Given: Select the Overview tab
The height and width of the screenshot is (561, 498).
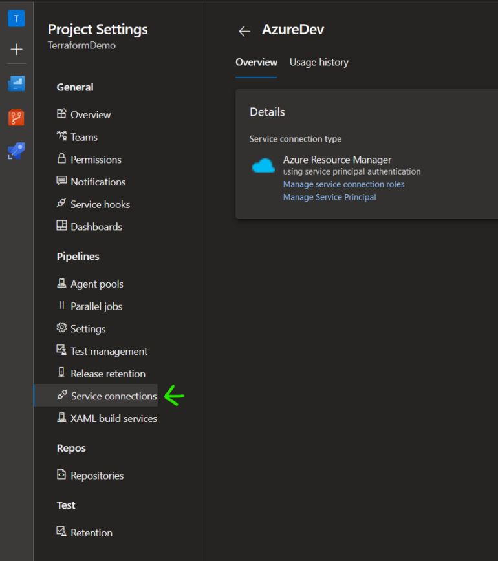Looking at the screenshot, I should pos(256,62).
